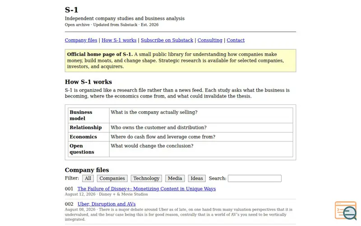Click the 'Economics' table cell
Viewport: 361px width, 226px height.
[x=88, y=137]
